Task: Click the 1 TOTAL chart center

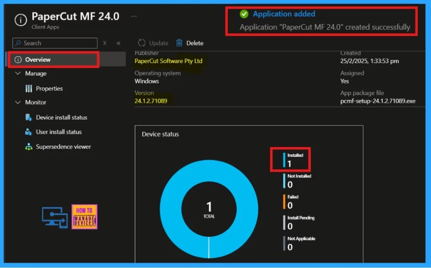Action: pos(209,210)
